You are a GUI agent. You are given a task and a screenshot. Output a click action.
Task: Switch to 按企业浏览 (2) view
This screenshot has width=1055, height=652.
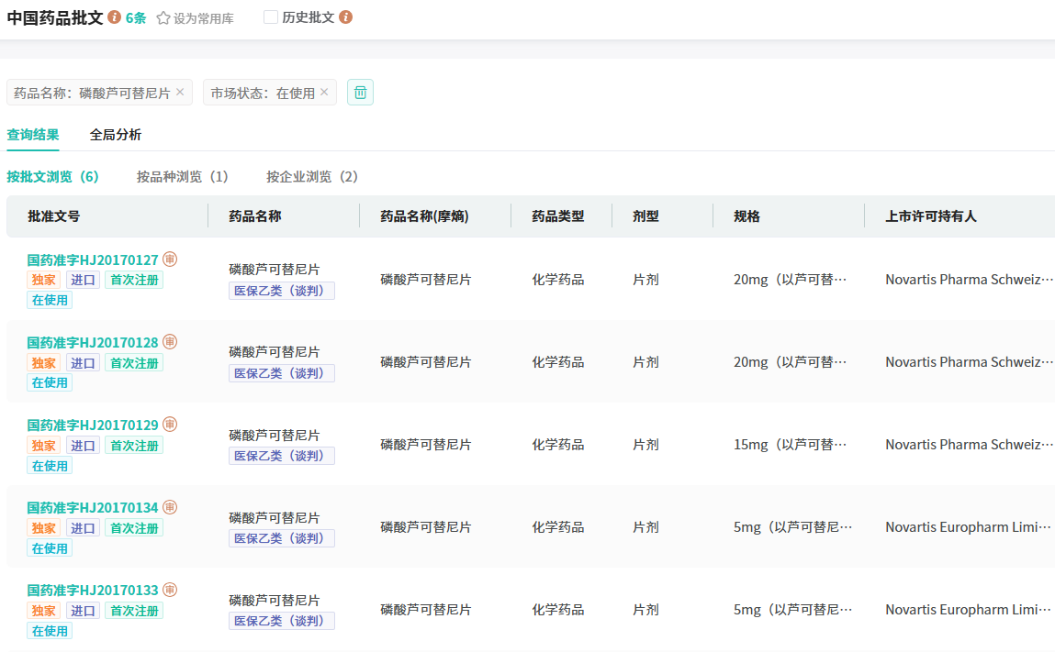(312, 176)
